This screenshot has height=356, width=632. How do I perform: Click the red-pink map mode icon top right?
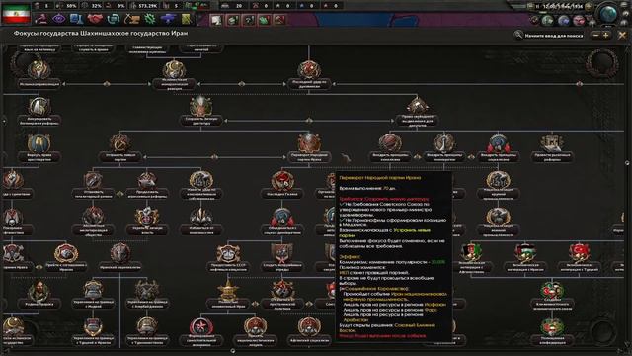579,20
